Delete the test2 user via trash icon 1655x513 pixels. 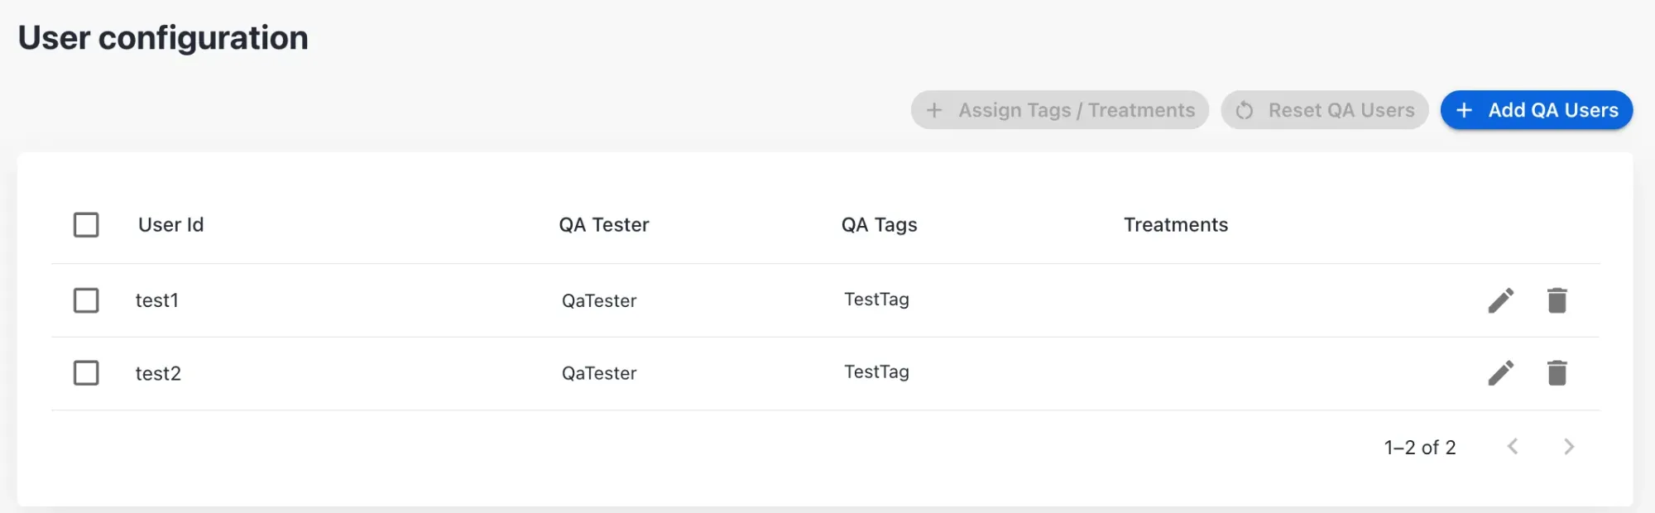(1557, 373)
